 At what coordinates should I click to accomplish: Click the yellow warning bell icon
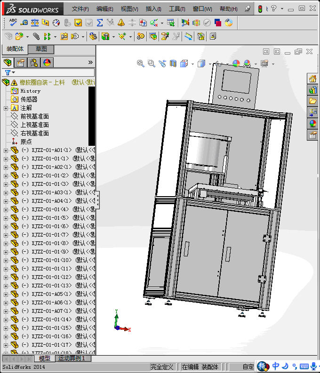[x=121, y=23]
